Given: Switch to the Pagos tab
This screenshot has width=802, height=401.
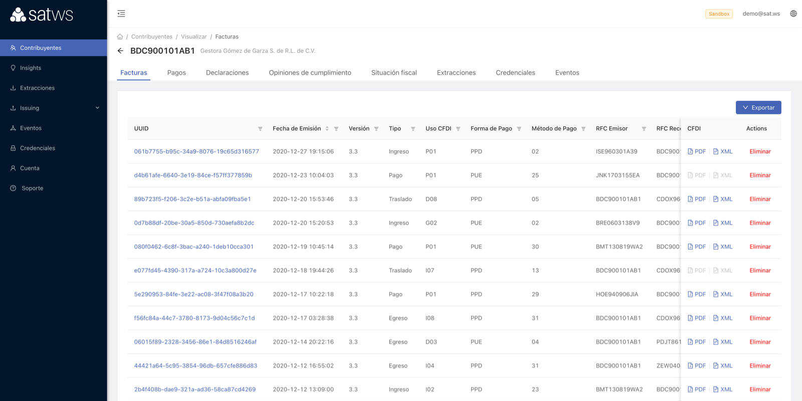Looking at the screenshot, I should (x=176, y=73).
